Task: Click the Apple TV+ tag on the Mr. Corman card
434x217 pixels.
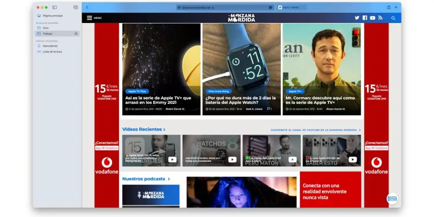Action: point(295,91)
